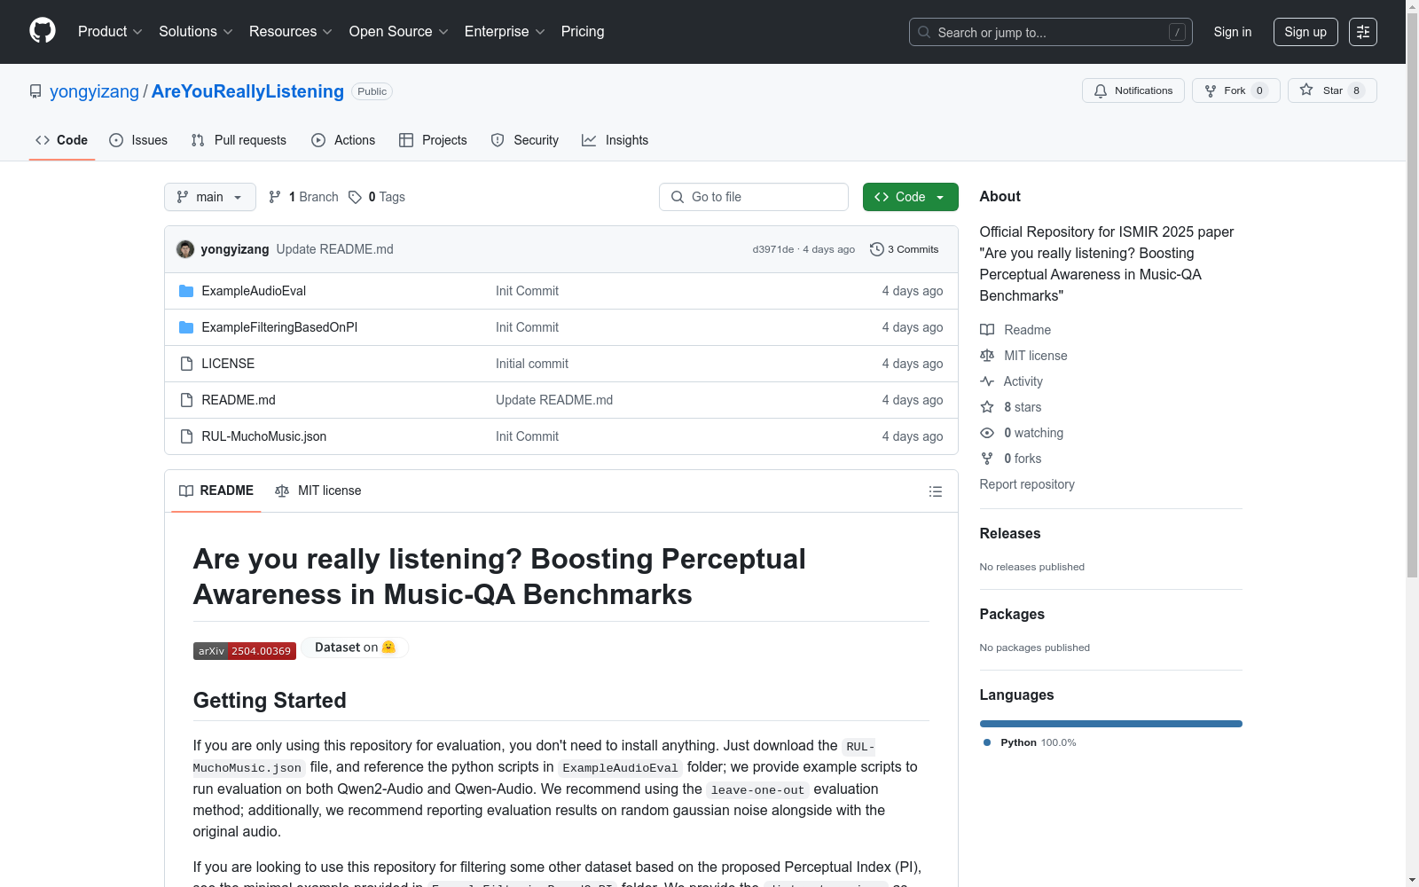This screenshot has width=1419, height=887.
Task: Click the Python language bar
Action: [x=1111, y=724]
